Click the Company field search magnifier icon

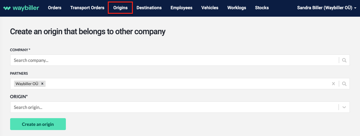[x=344, y=60]
